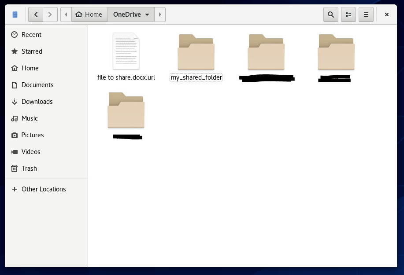Select the my_shared_folder folder
The height and width of the screenshot is (275, 404).
tap(196, 53)
